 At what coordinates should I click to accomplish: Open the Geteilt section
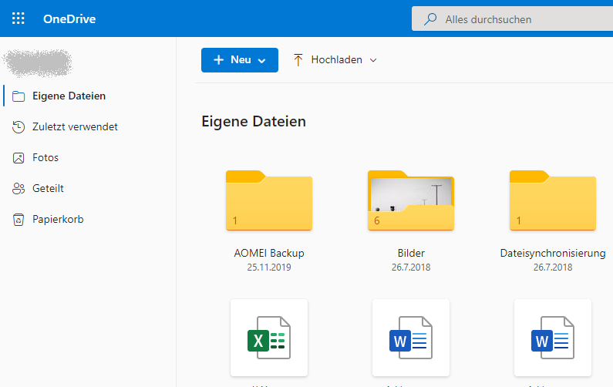click(x=48, y=188)
